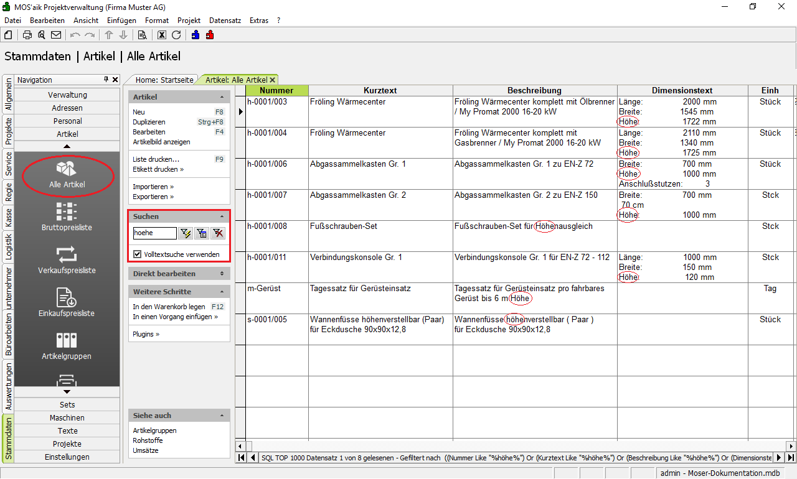Click the Duplizieren link in Artikel panel
This screenshot has width=797, height=479.
(x=149, y=122)
